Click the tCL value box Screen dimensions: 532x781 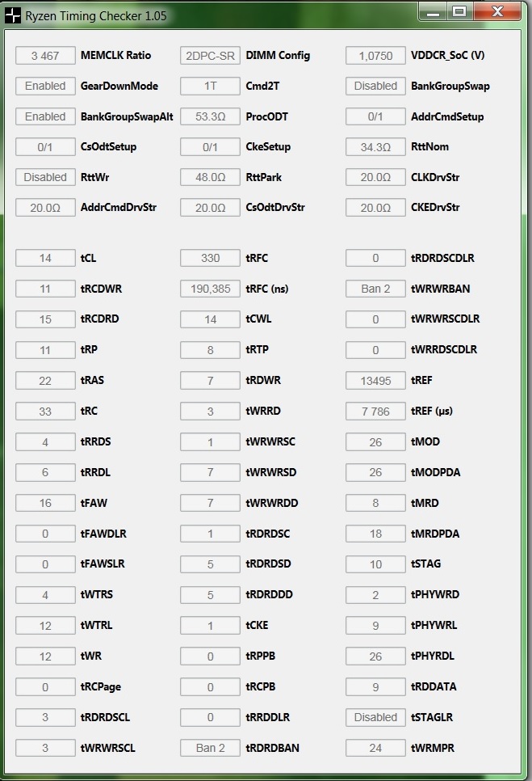pyautogui.click(x=45, y=258)
